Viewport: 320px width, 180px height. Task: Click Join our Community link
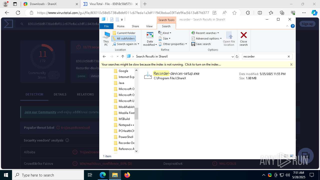(40, 112)
